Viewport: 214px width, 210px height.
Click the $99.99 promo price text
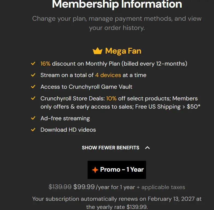(84, 187)
